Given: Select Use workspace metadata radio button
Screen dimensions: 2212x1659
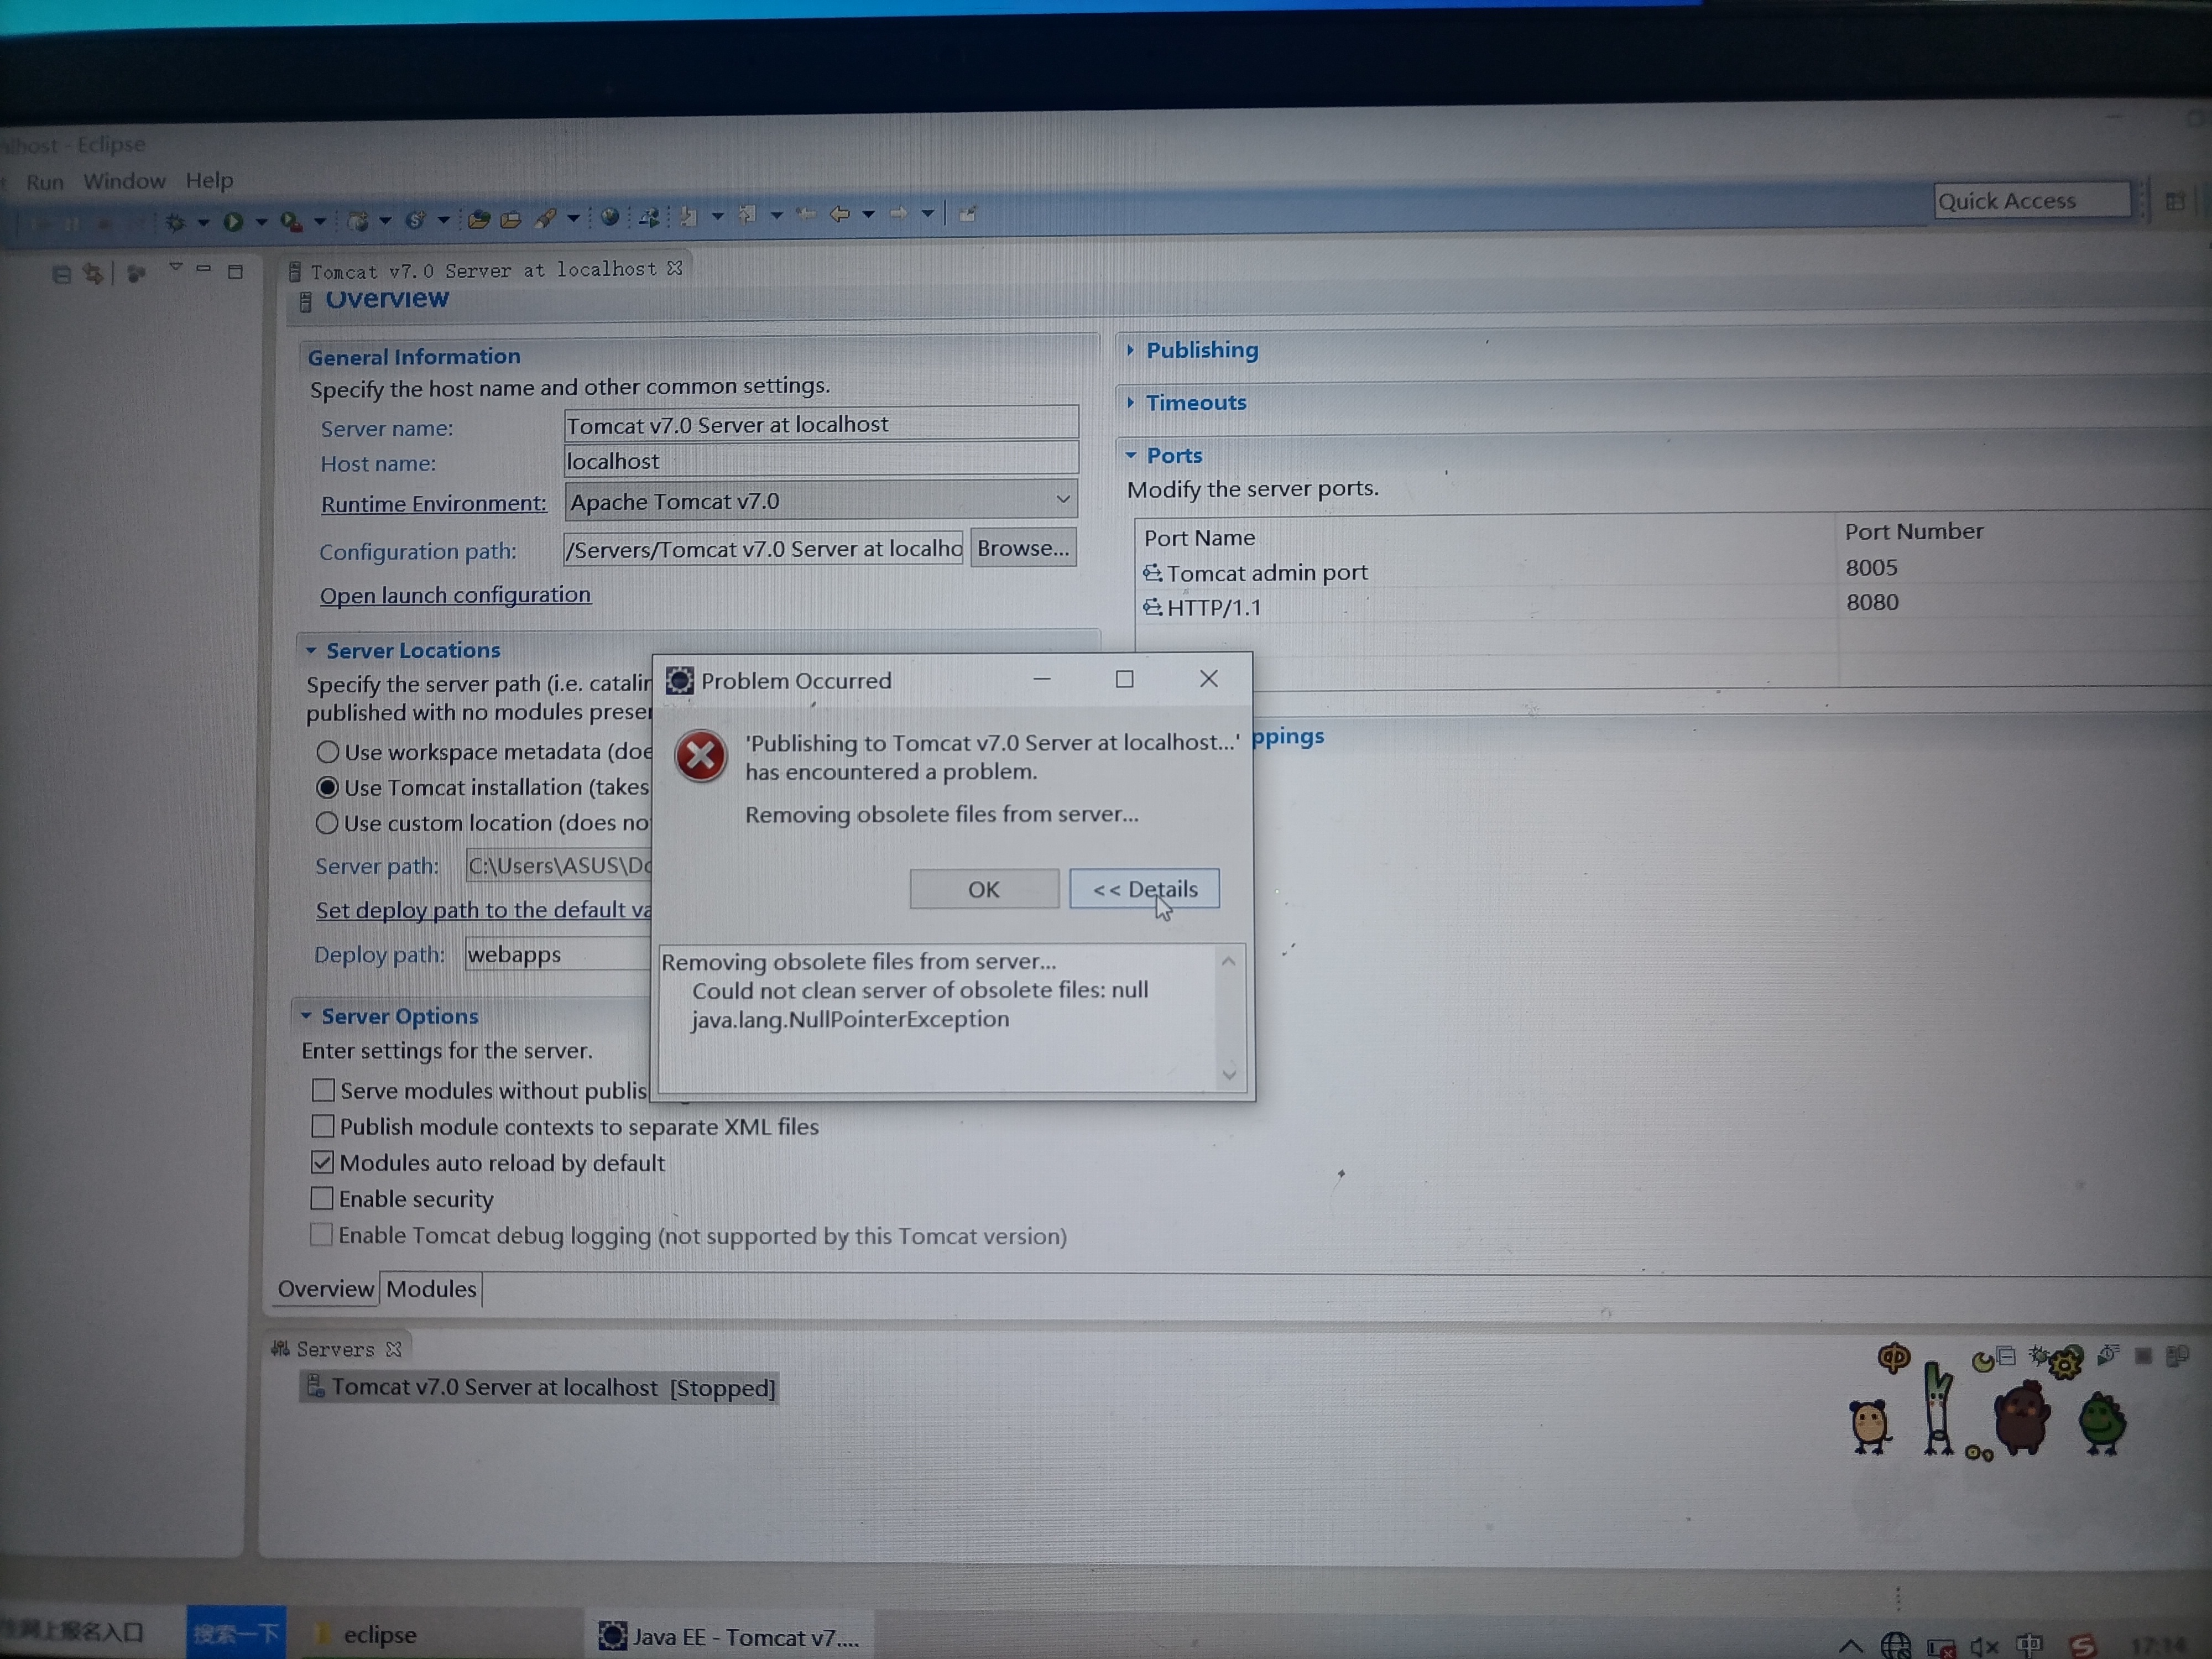Looking at the screenshot, I should [327, 752].
